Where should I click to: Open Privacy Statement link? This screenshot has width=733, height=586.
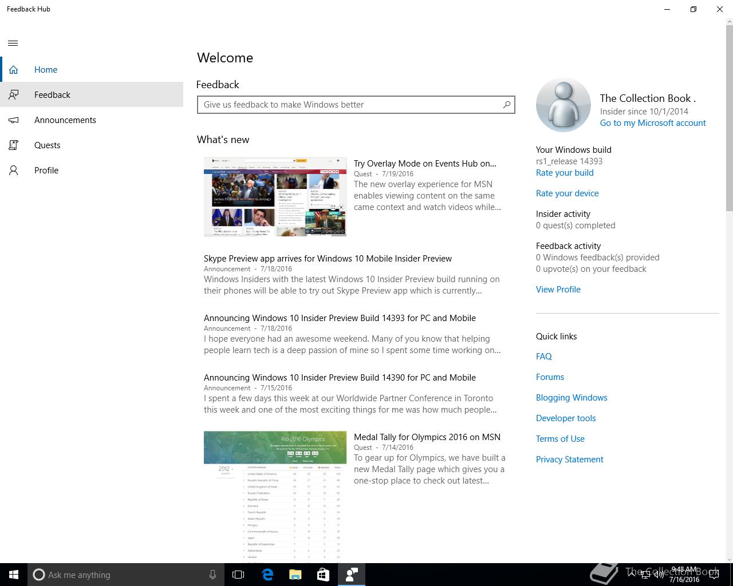pos(570,460)
